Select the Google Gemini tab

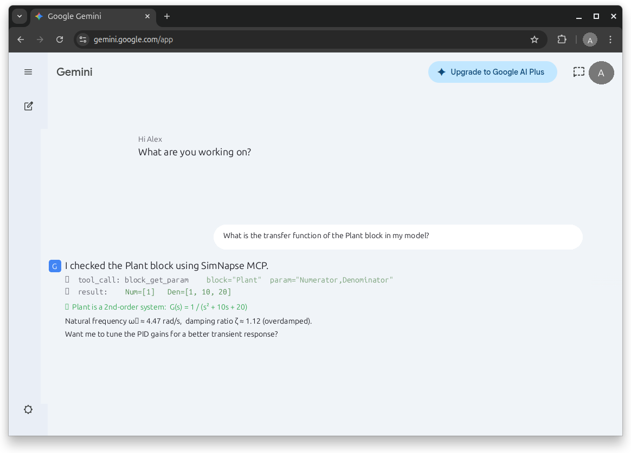pos(93,16)
